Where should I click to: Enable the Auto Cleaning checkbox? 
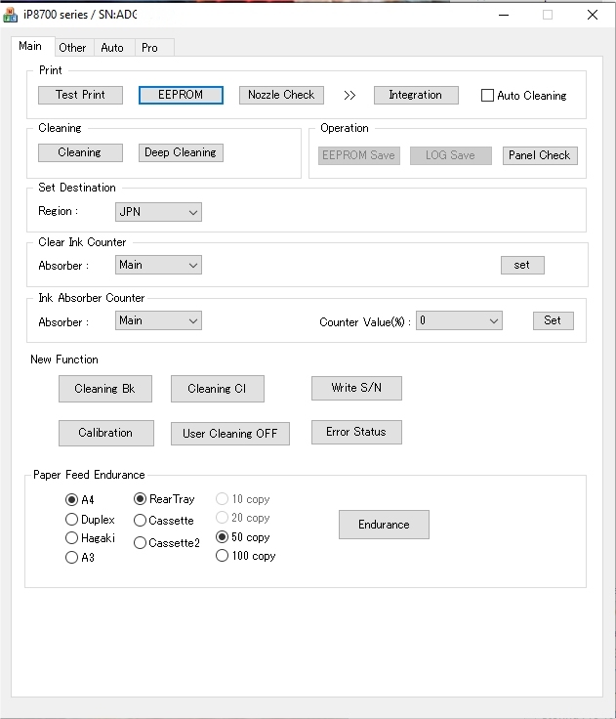click(488, 96)
